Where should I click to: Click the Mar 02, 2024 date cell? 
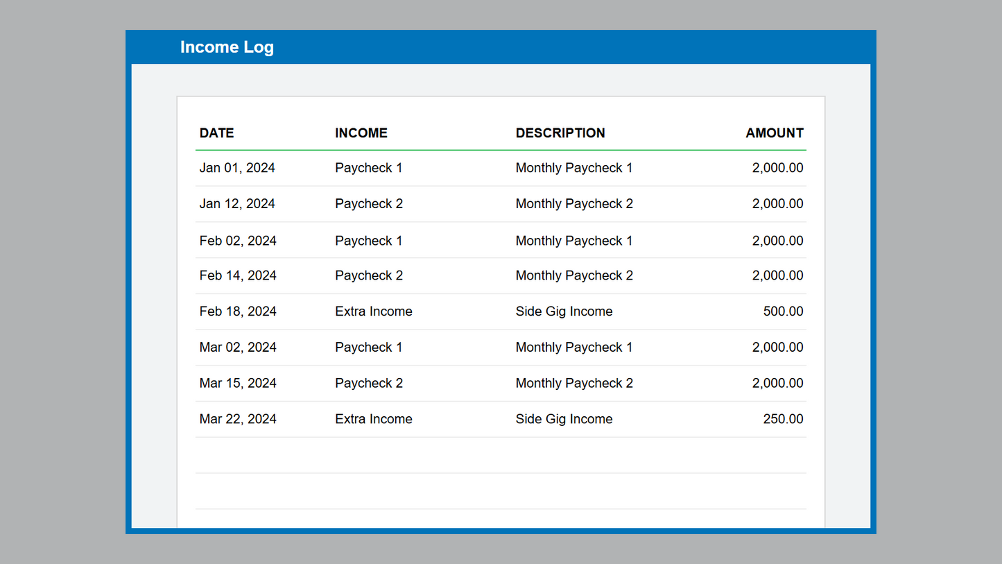tap(238, 348)
